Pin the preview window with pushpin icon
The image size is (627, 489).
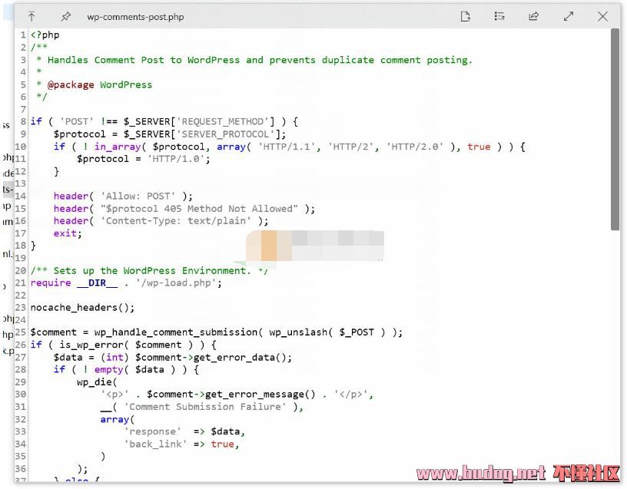pos(65,16)
